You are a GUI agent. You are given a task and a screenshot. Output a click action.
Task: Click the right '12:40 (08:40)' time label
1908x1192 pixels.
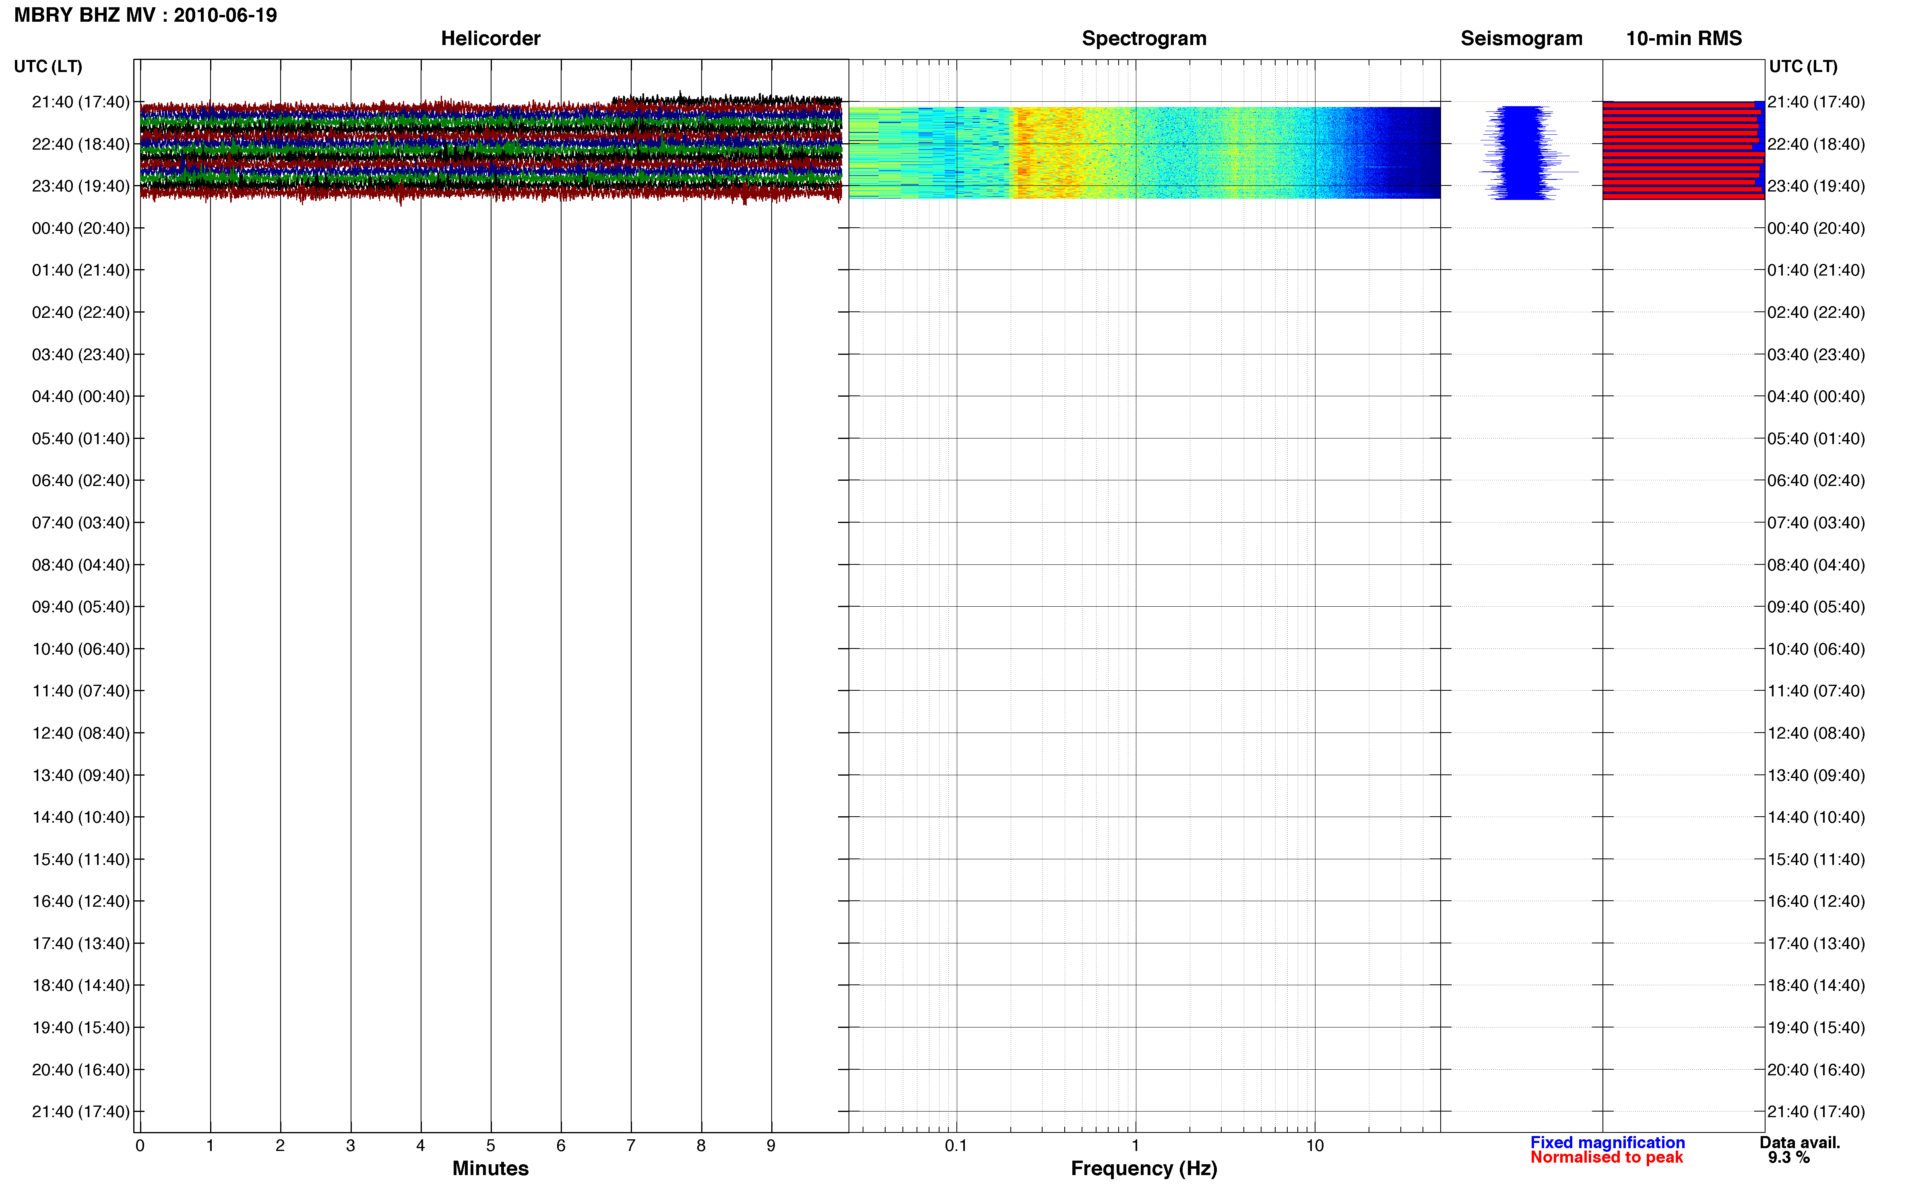(1816, 733)
